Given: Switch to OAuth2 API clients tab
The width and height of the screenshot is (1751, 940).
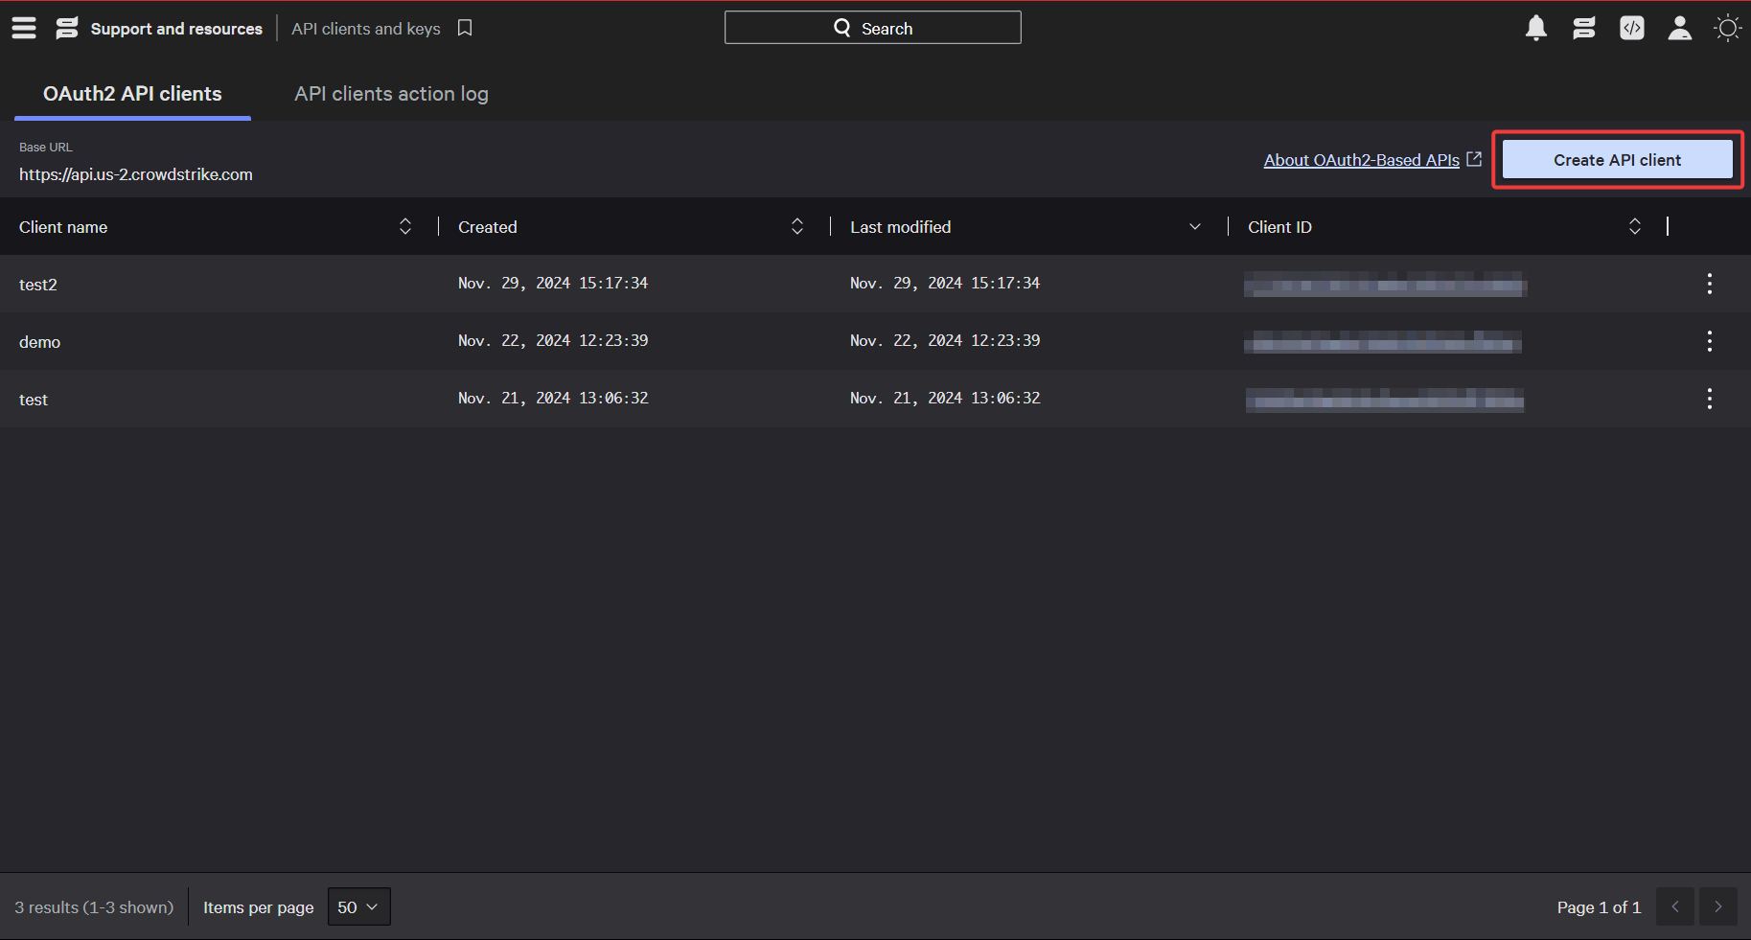Looking at the screenshot, I should (x=132, y=94).
